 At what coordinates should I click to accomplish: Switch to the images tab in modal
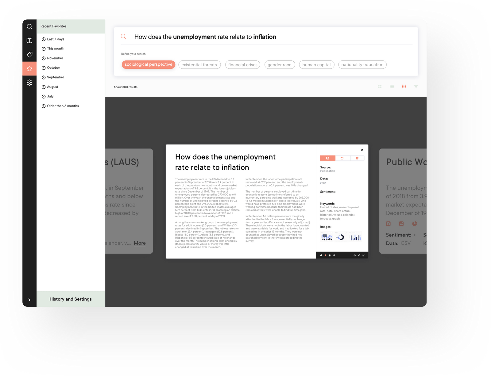tap(342, 158)
